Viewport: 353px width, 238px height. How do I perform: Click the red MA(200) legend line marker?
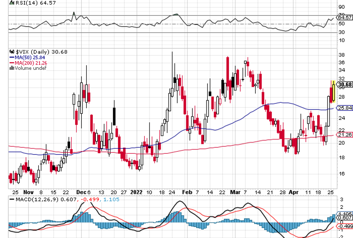(12, 63)
